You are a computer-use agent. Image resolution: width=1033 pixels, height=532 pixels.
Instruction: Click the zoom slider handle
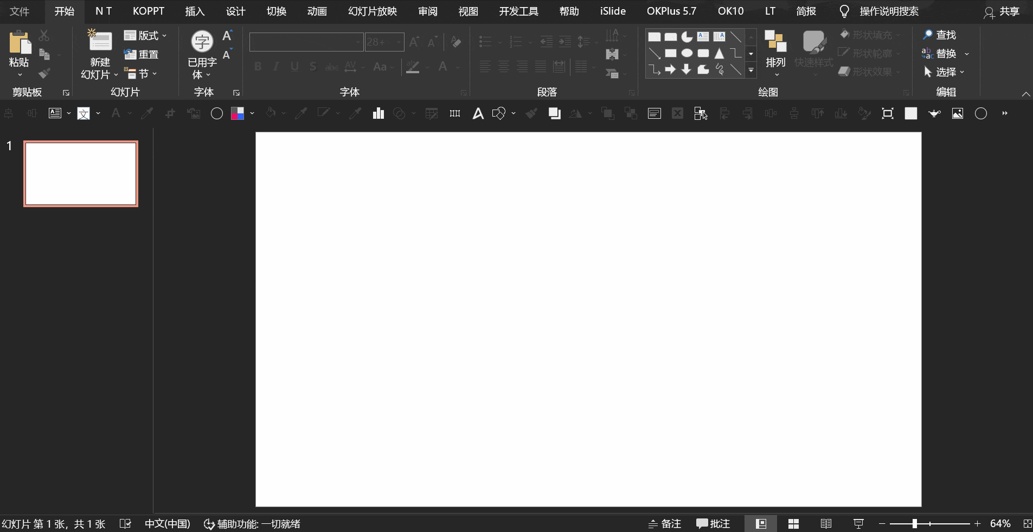click(x=915, y=524)
